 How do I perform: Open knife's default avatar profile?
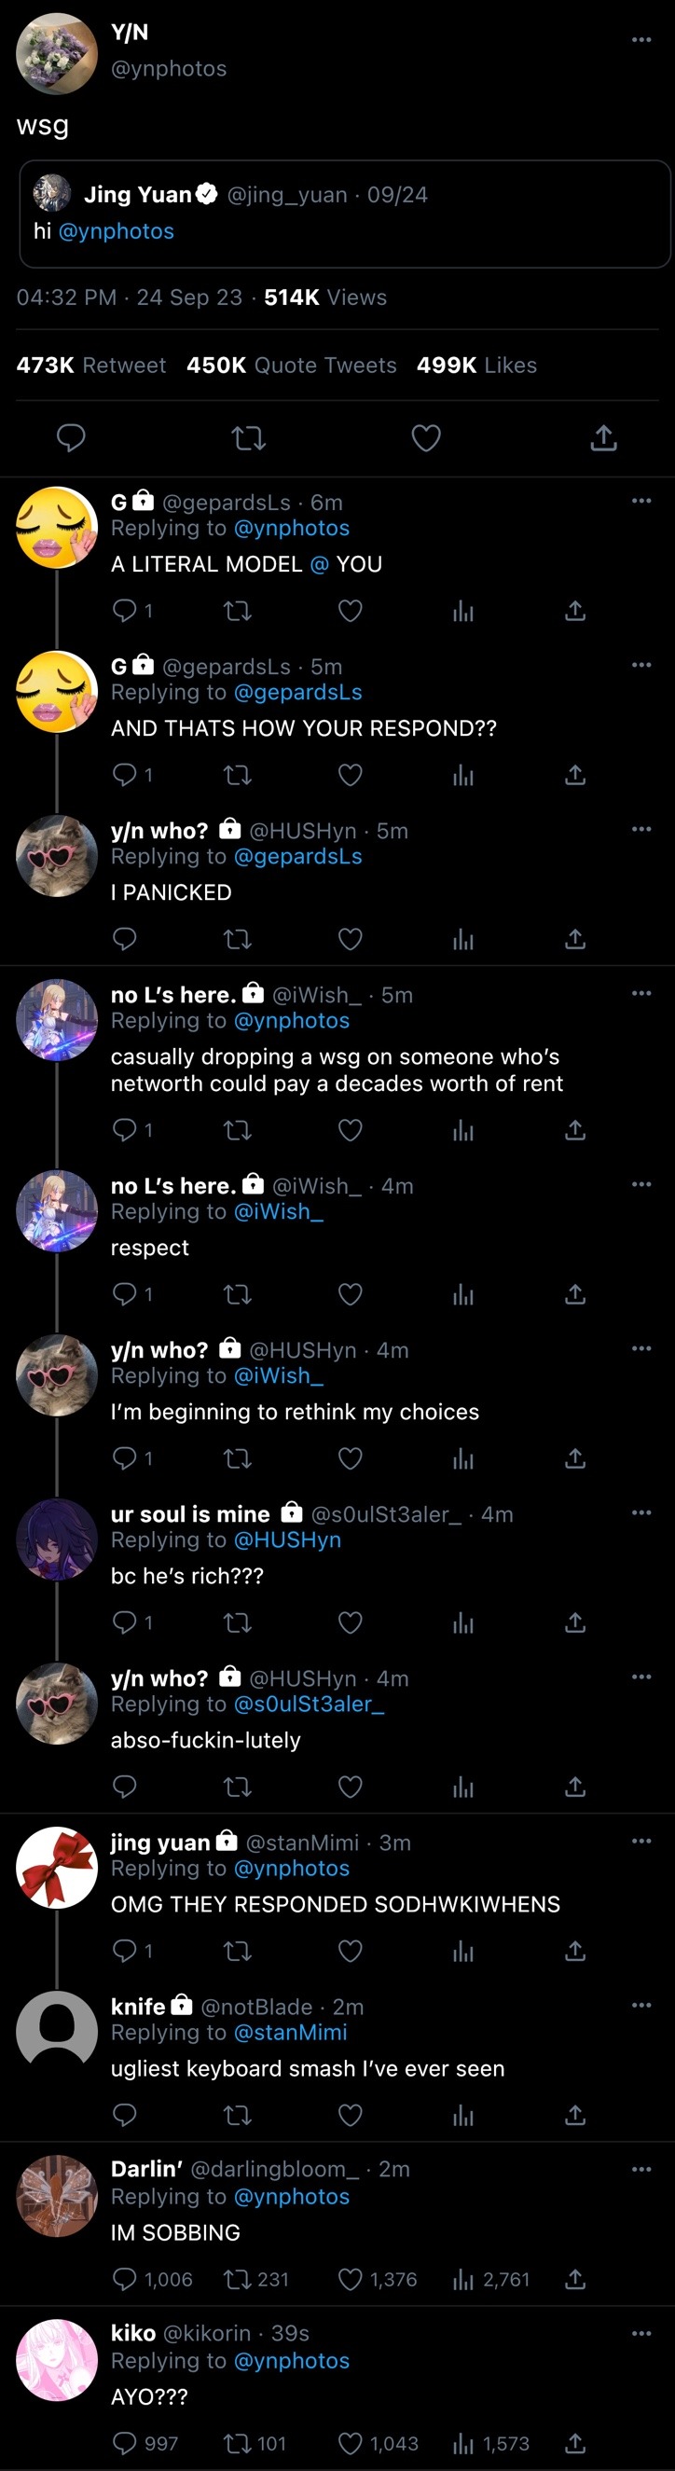[57, 2032]
